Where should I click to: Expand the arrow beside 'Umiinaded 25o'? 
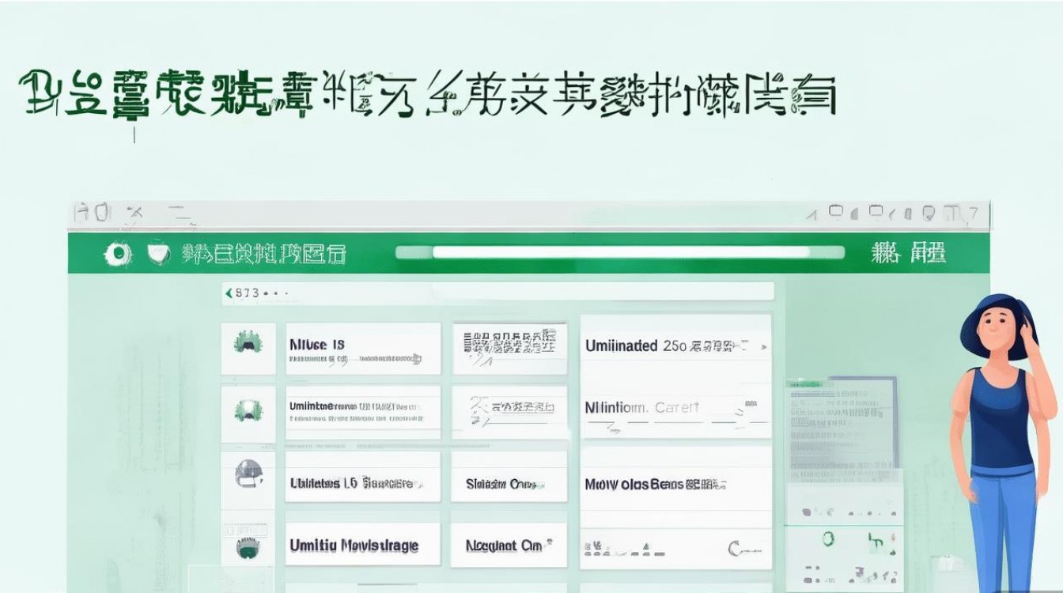(x=763, y=346)
